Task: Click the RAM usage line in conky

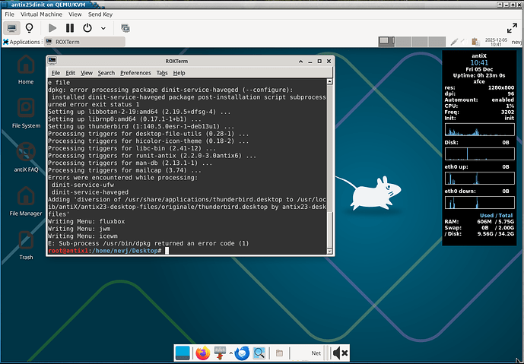Action: pos(479,221)
